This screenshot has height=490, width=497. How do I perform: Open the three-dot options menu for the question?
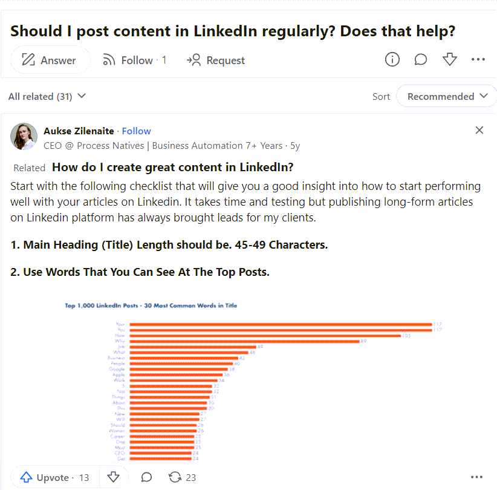[478, 59]
